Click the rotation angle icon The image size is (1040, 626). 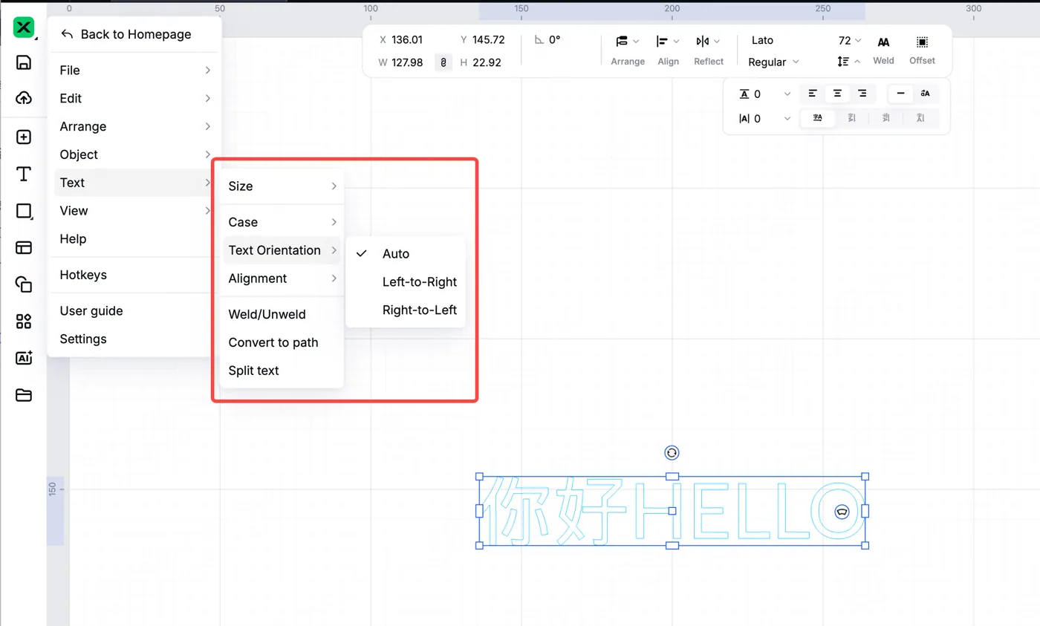click(x=539, y=40)
